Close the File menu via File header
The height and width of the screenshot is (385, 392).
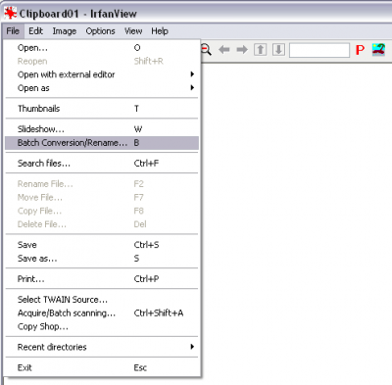13,31
